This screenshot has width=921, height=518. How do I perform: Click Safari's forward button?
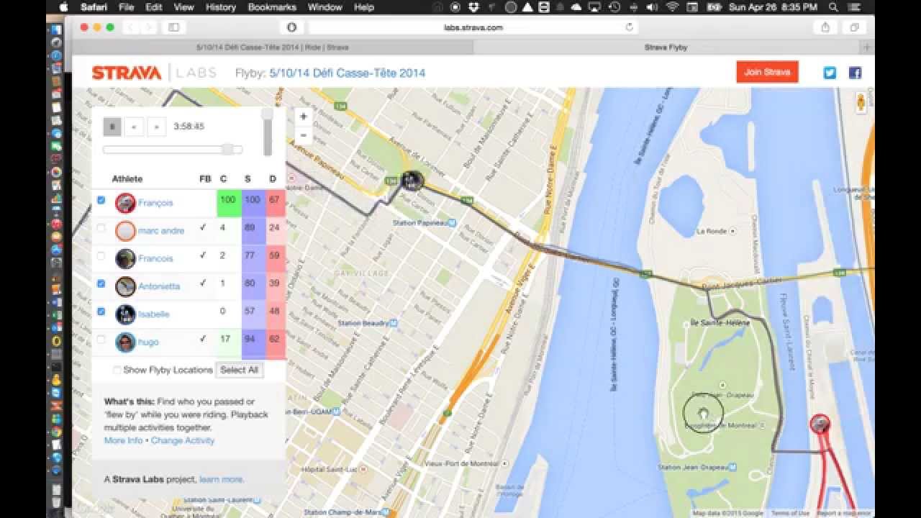(148, 27)
